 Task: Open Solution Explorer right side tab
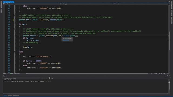(171, 5)
